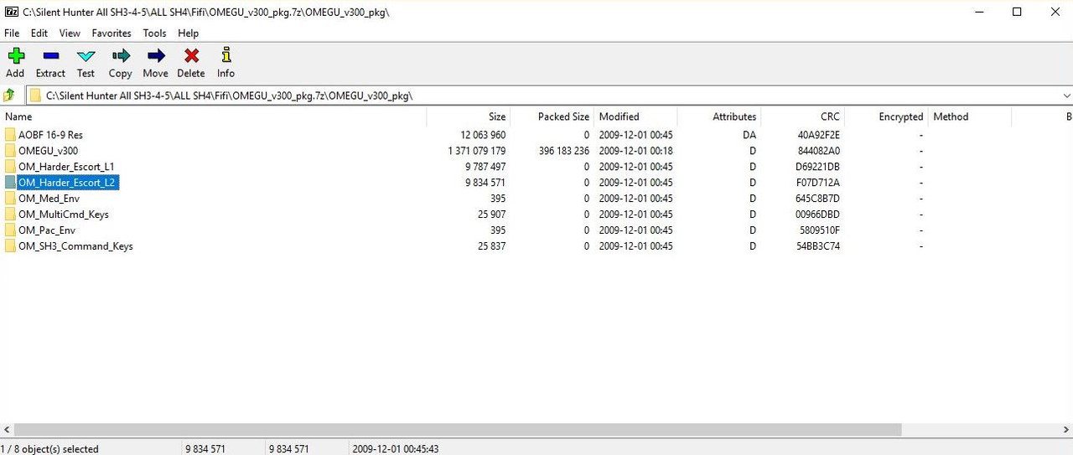Click the CRC value F07D712A
This screenshot has height=455, width=1073.
click(x=819, y=183)
